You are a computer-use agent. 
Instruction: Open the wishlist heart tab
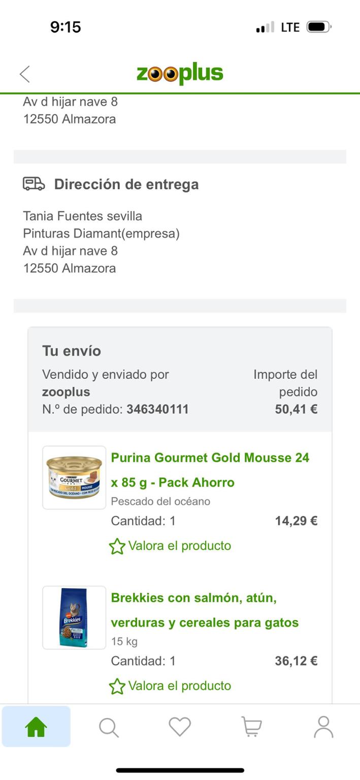point(180,727)
